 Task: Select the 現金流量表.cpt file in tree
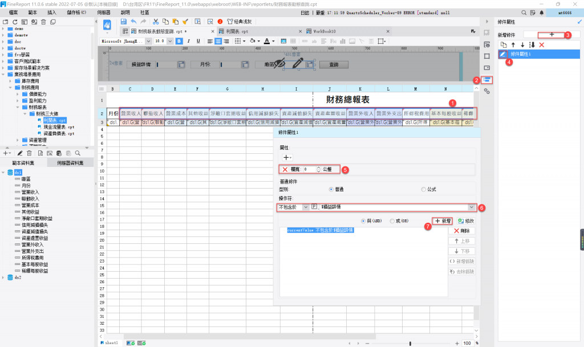(x=59, y=127)
